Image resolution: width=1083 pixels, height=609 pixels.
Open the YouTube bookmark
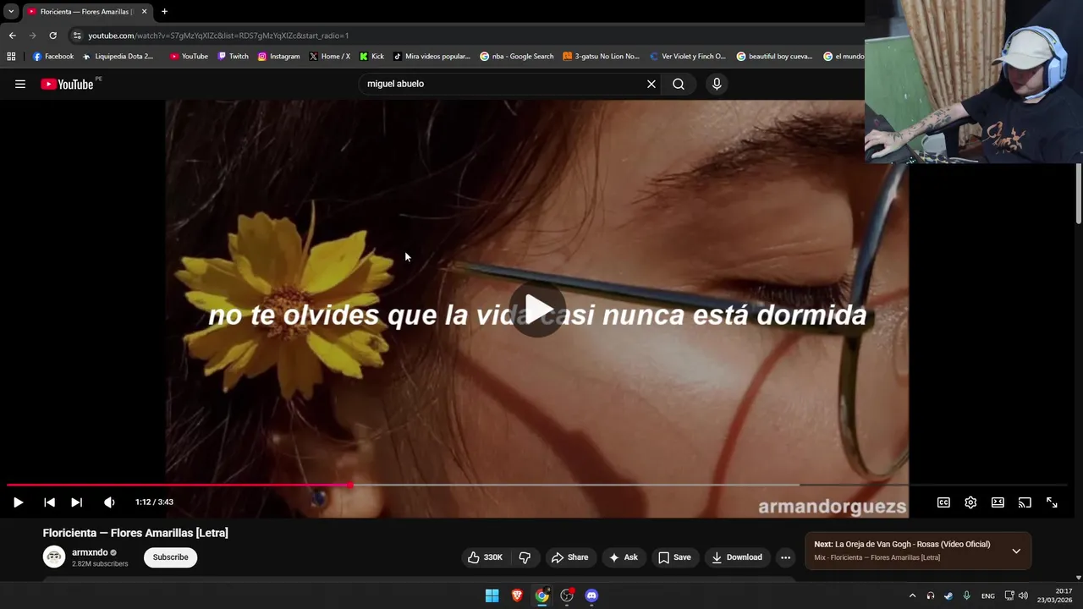pyautogui.click(x=189, y=57)
